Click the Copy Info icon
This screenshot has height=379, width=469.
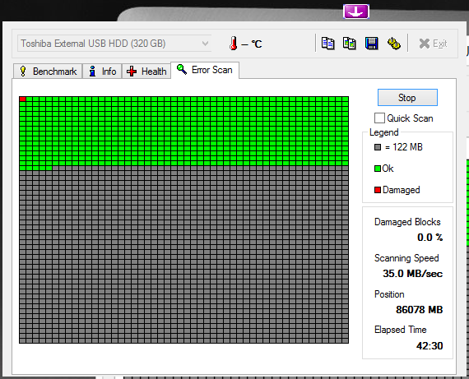[x=327, y=44]
